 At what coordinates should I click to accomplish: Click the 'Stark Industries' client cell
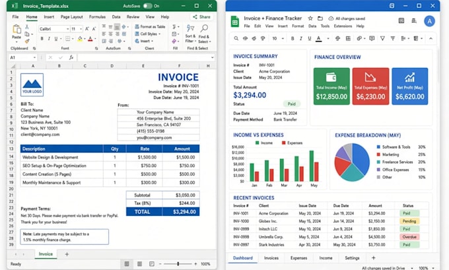(x=271, y=244)
